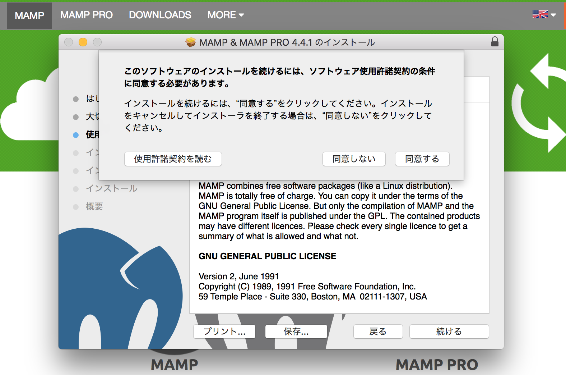Click the '59 Temple Place' address line
Image resolution: width=566 pixels, height=375 pixels.
pos(313,297)
